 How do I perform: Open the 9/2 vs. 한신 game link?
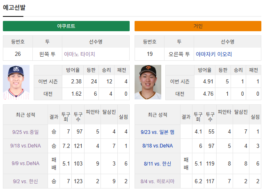25,181
